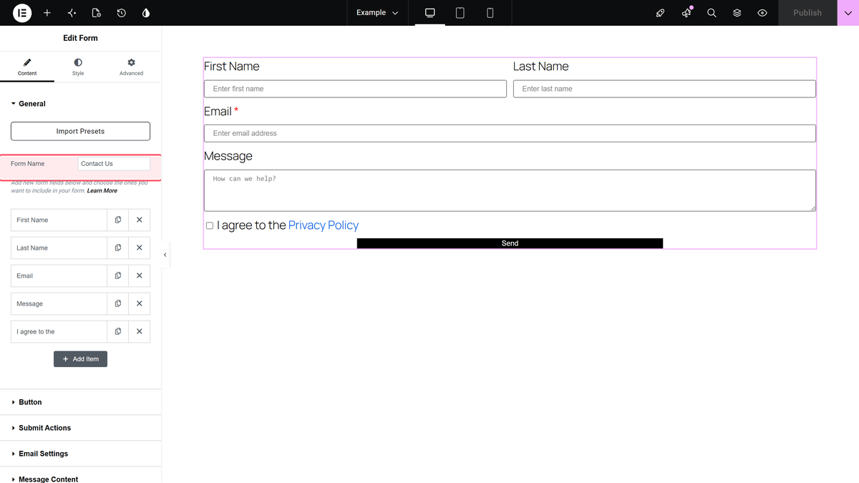Remove the 'I agree to the' item
Viewport: 859px width, 483px height.
140,331
